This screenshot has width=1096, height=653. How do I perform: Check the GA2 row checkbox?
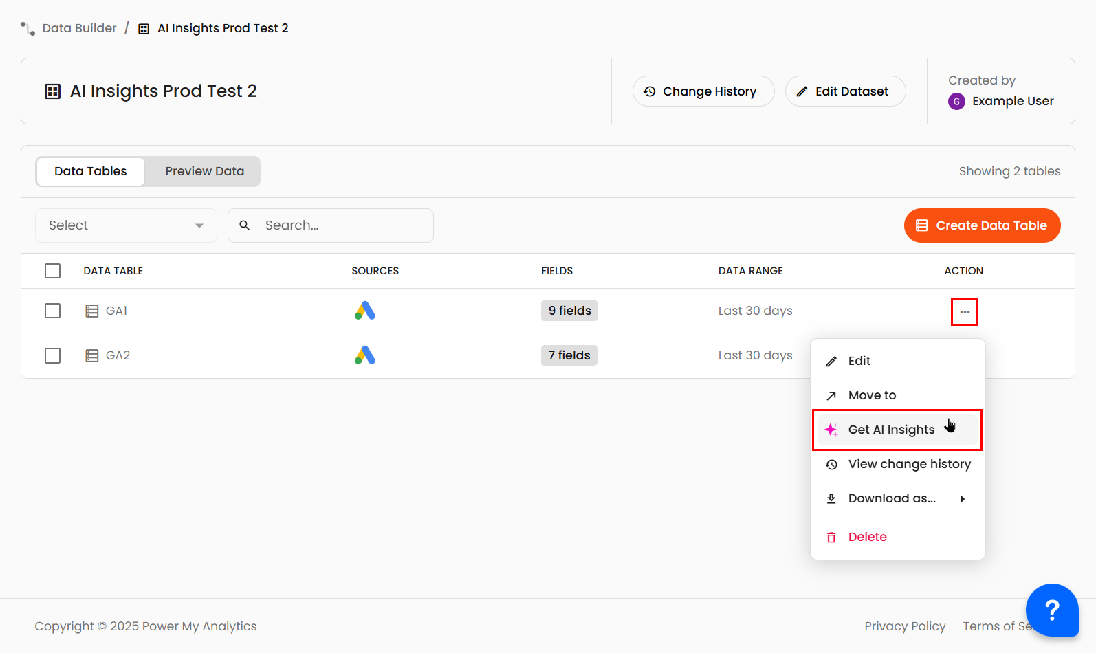53,355
